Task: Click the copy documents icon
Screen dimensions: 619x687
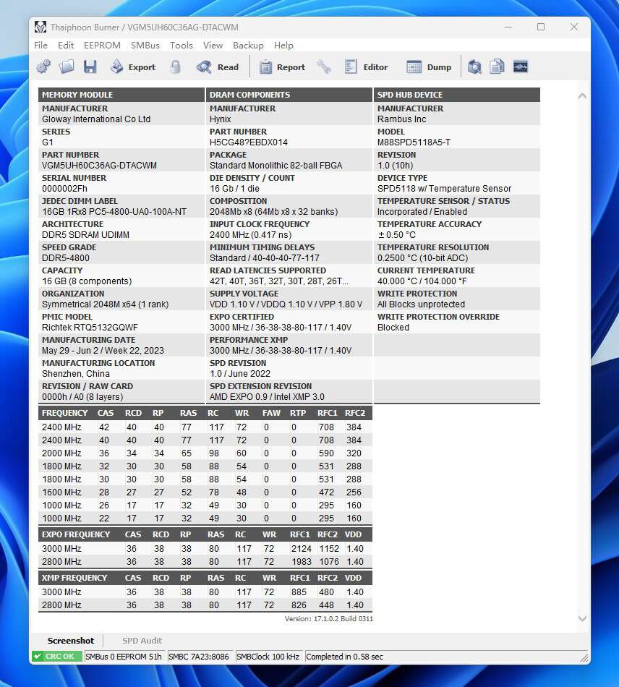Action: pos(497,67)
